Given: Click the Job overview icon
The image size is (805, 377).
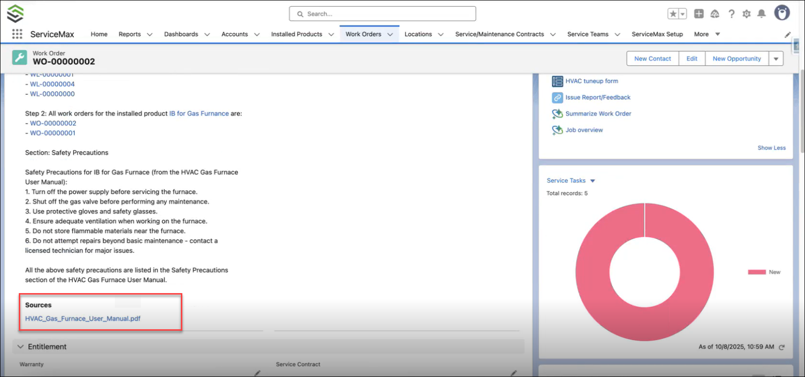Looking at the screenshot, I should 558,130.
